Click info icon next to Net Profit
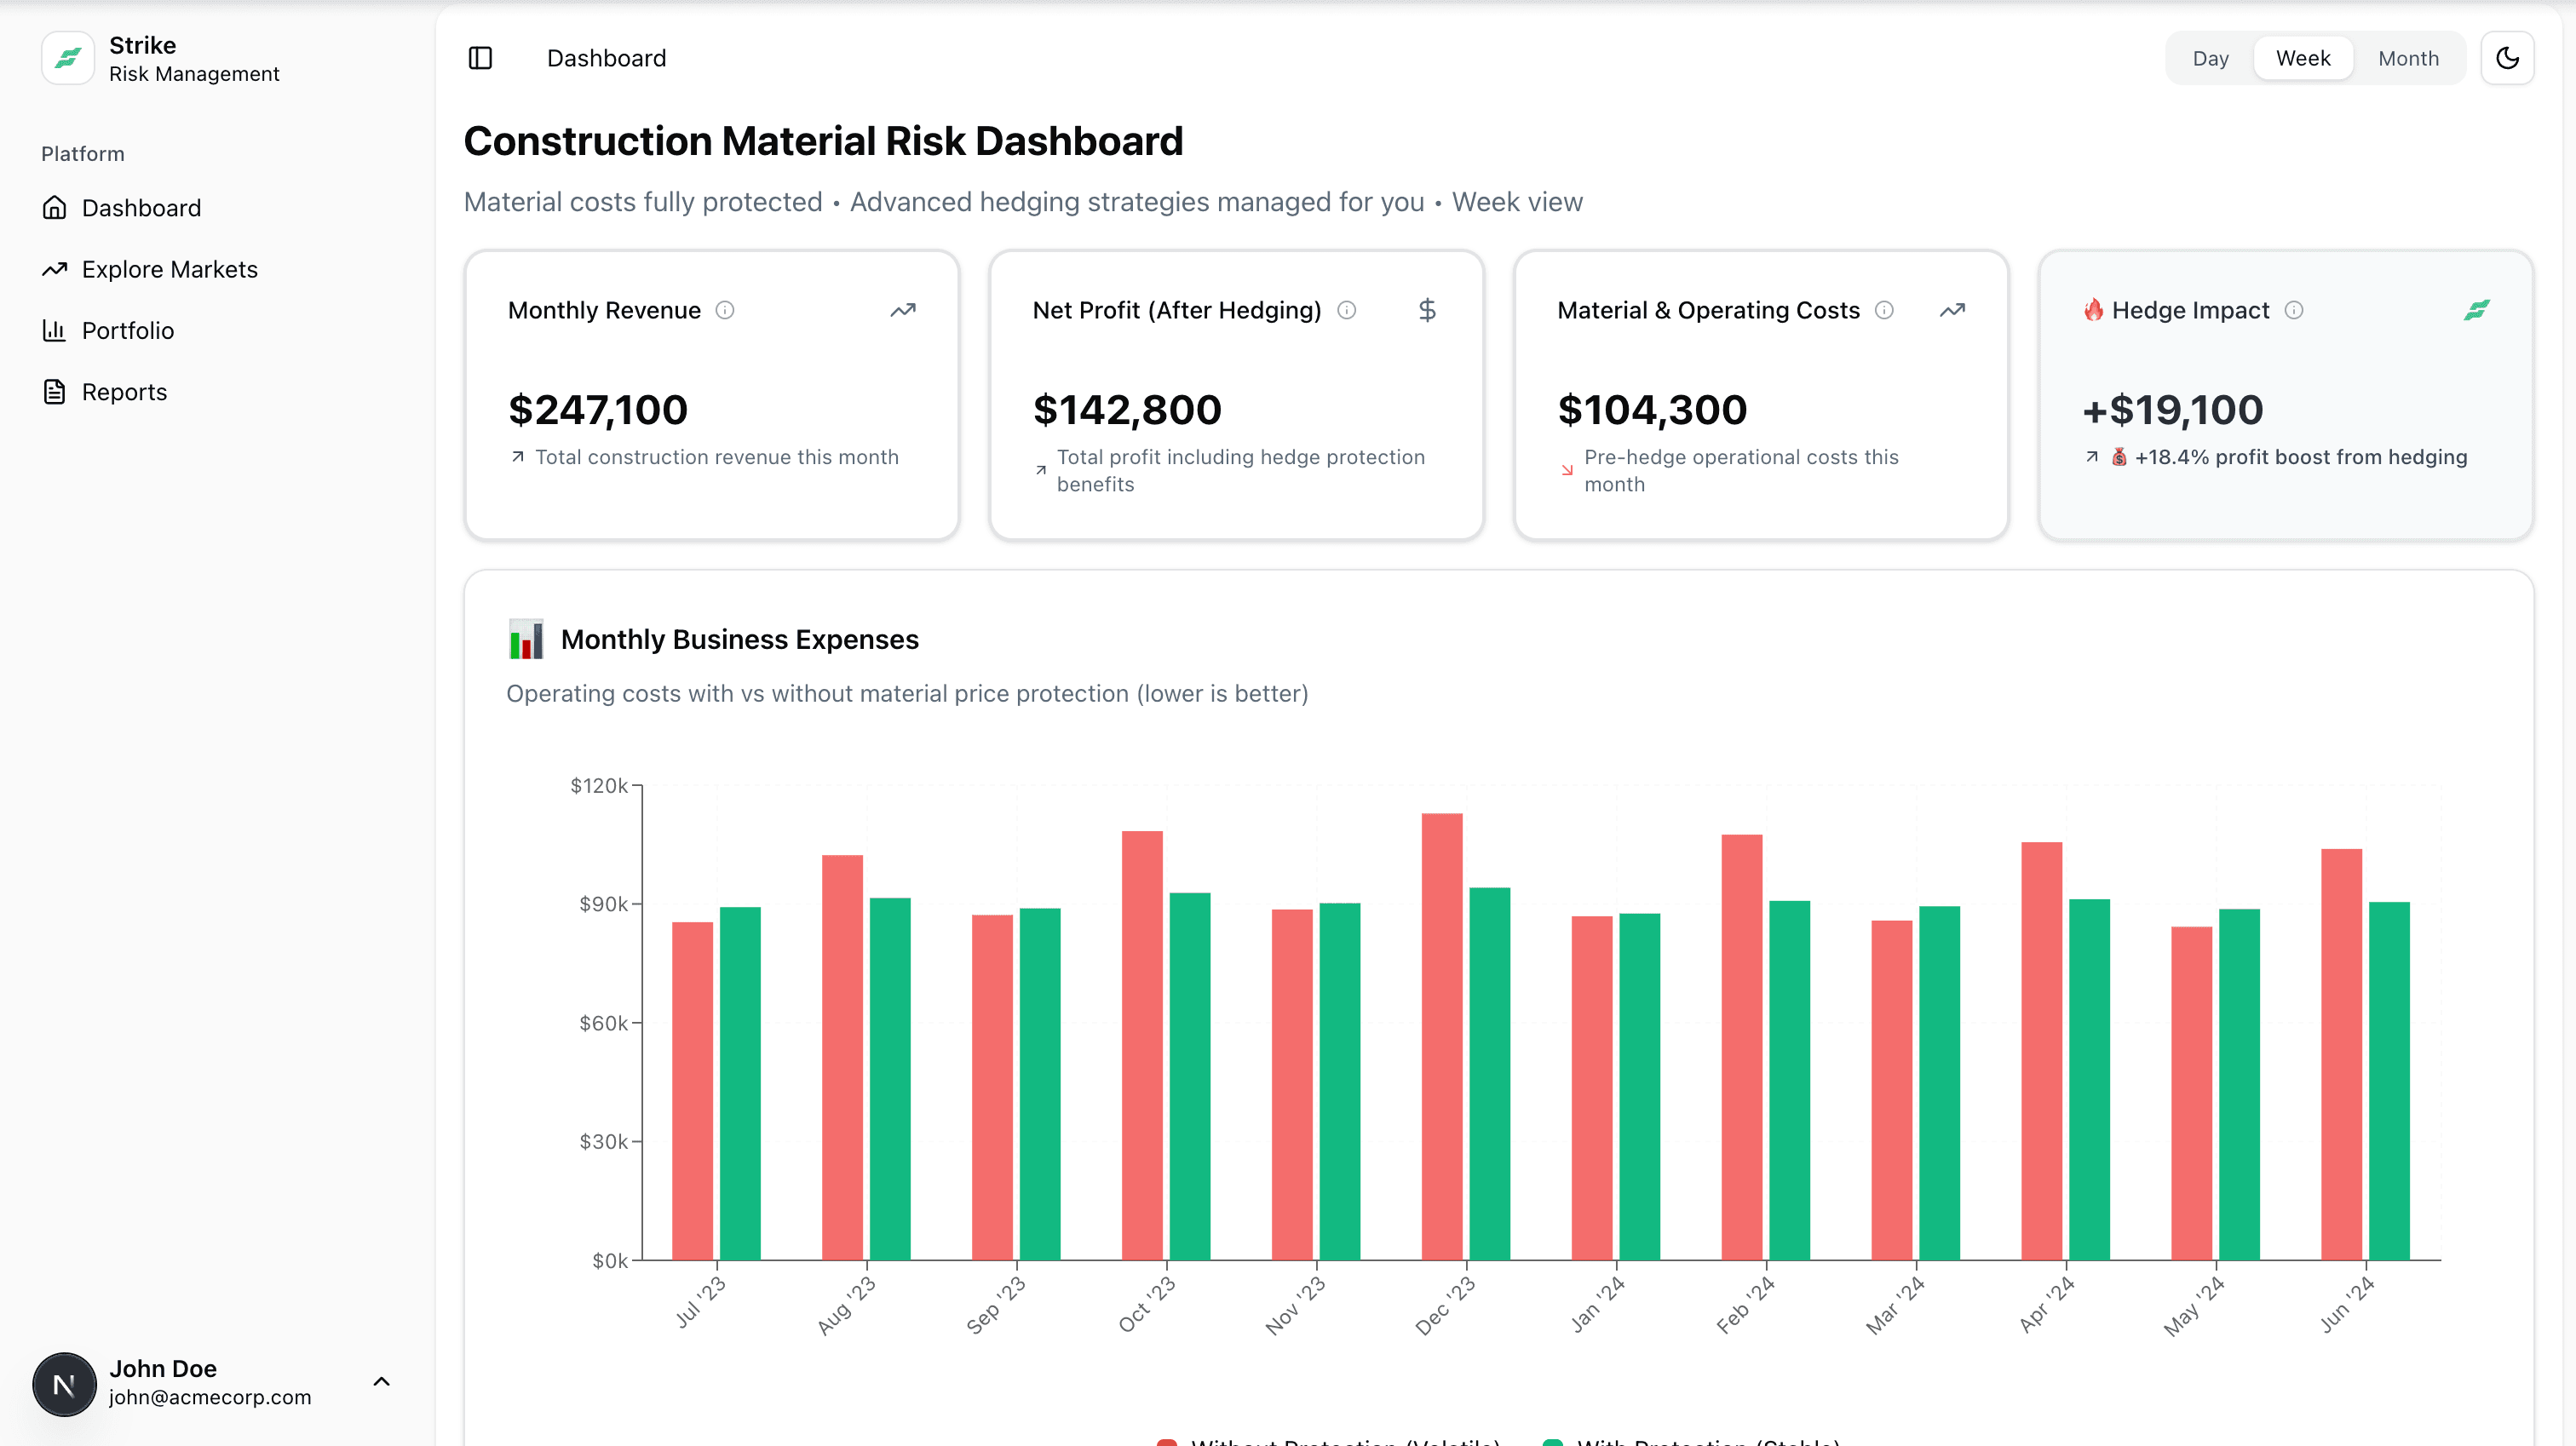2576x1446 pixels. (x=1347, y=310)
